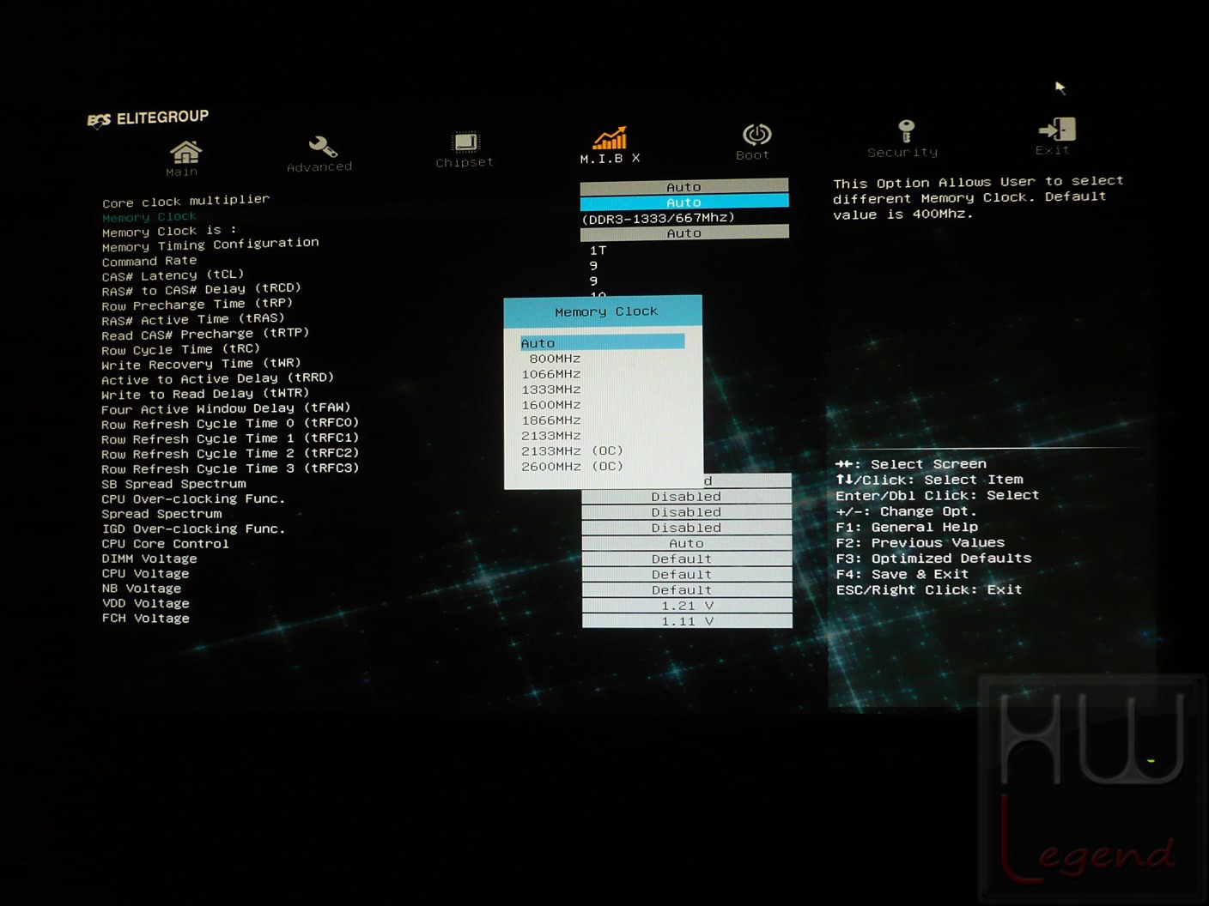This screenshot has height=906, width=1209.
Task: Select Memory Timing Configuration label
Action: click(210, 245)
